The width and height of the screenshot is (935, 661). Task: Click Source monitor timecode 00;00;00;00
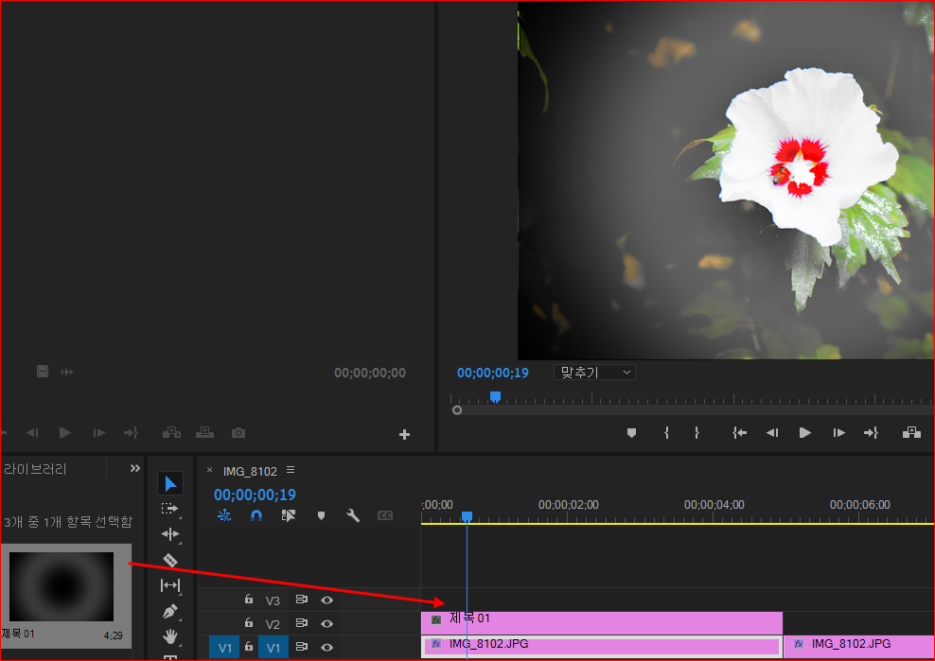[370, 374]
